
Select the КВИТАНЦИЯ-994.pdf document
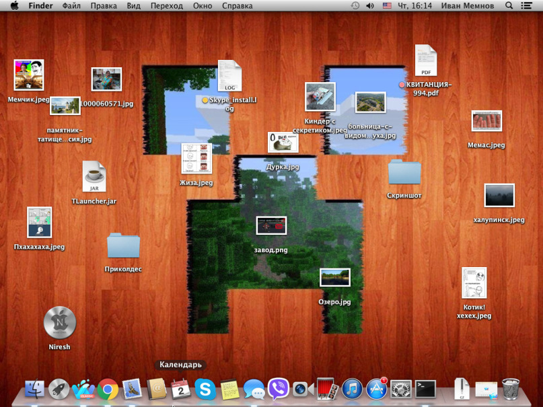[x=426, y=61]
